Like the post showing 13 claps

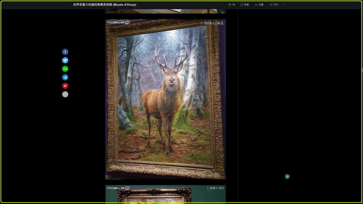(232, 5)
